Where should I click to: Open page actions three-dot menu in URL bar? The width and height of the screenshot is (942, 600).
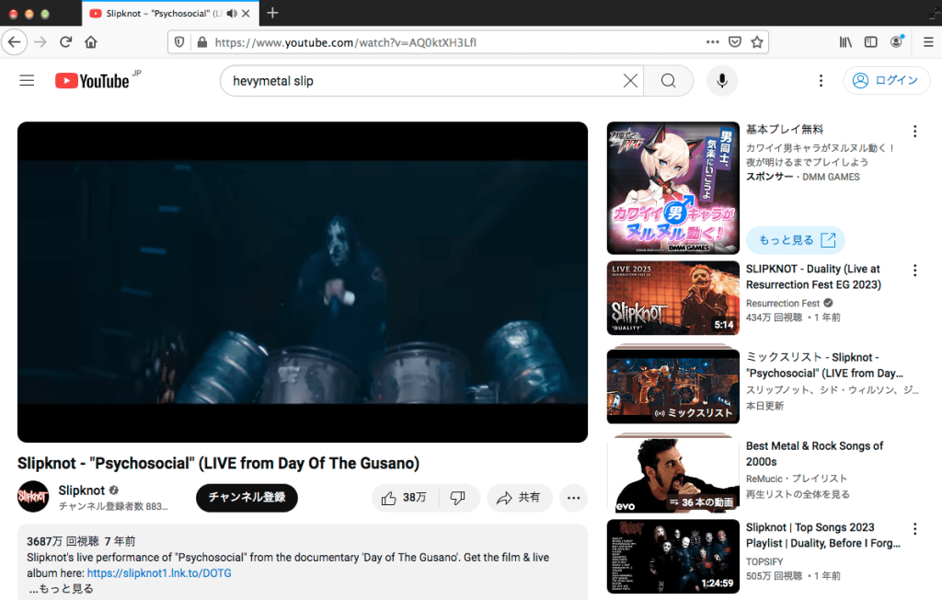pyautogui.click(x=713, y=42)
